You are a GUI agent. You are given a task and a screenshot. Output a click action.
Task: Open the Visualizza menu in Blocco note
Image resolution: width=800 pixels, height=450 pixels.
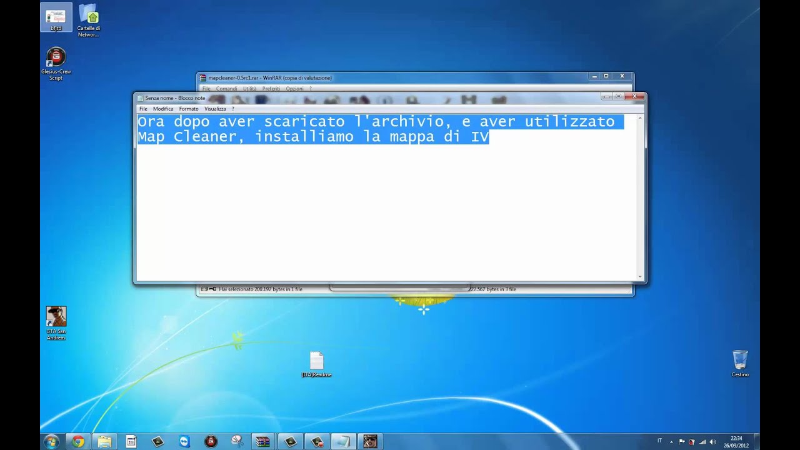coord(215,109)
